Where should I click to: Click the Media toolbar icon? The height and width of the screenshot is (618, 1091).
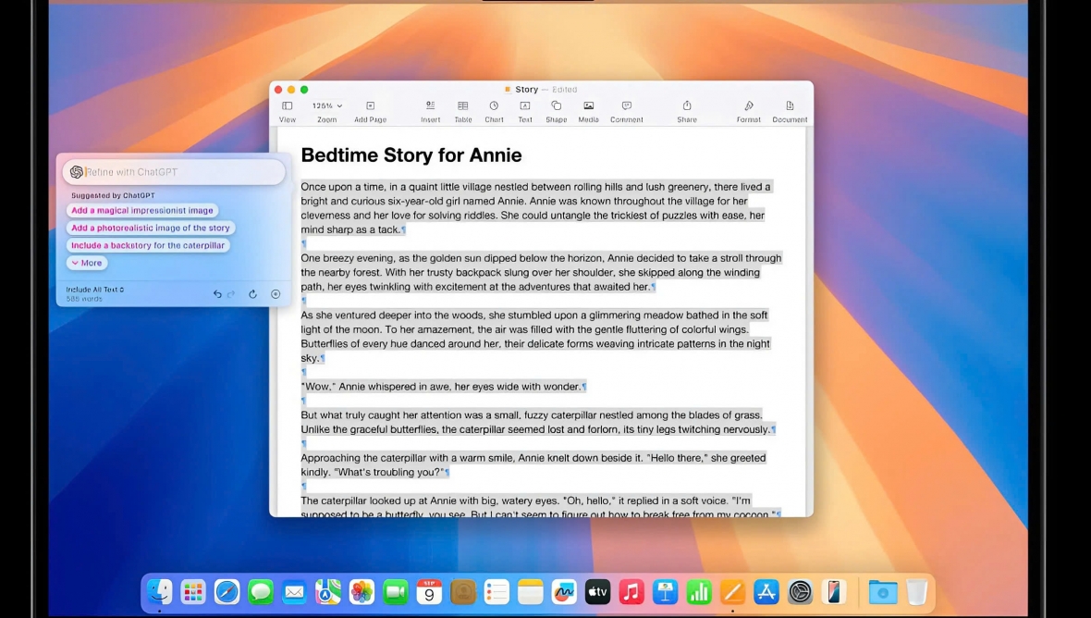(589, 105)
